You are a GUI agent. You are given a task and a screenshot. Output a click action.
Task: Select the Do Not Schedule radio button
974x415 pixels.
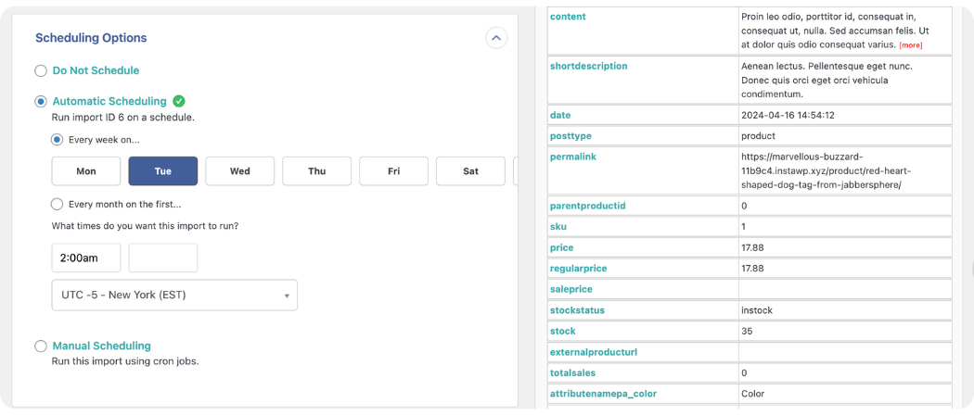40,70
